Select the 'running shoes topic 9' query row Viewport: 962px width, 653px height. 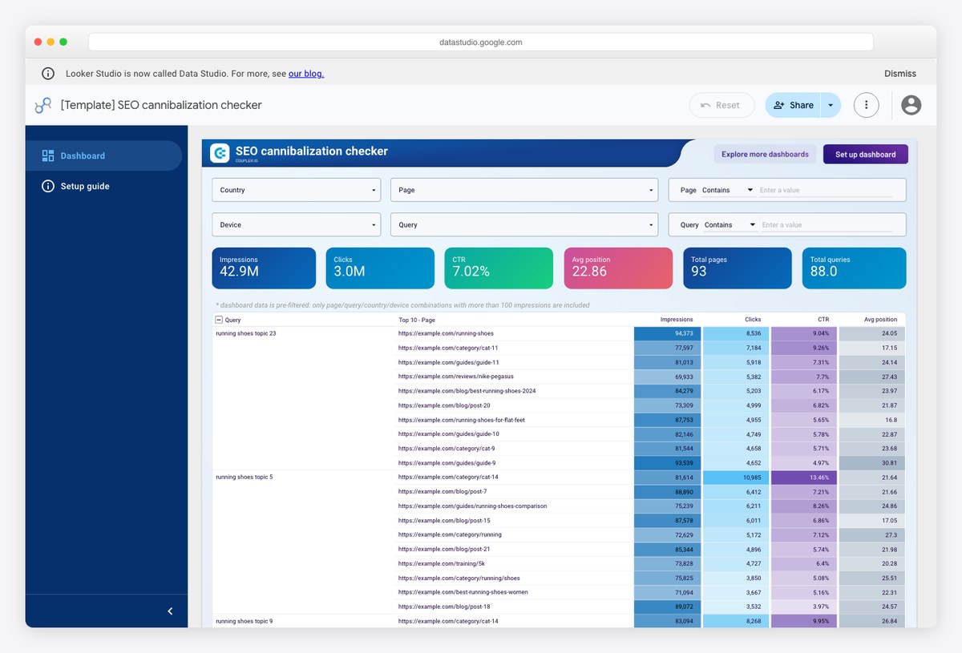click(x=245, y=621)
